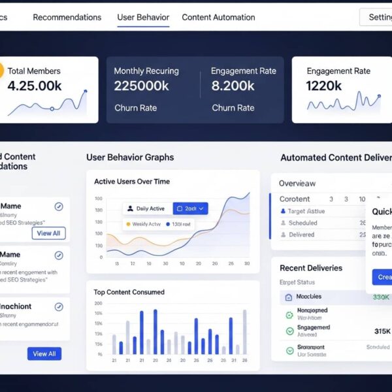
Task: Click the blue 130l legend dot
Action: click(168, 224)
